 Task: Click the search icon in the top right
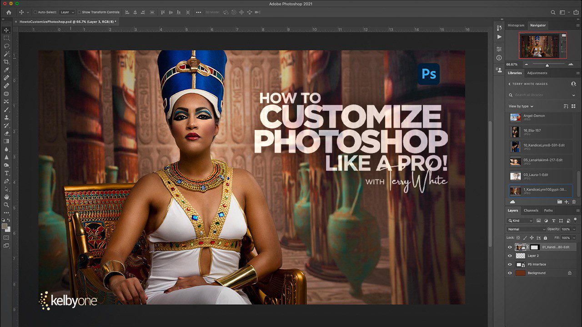click(x=553, y=12)
